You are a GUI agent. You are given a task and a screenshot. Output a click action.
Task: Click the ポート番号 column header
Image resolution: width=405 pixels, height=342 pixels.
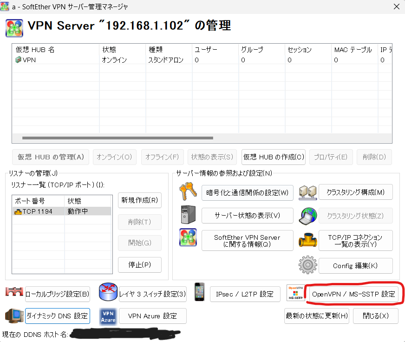click(x=38, y=201)
